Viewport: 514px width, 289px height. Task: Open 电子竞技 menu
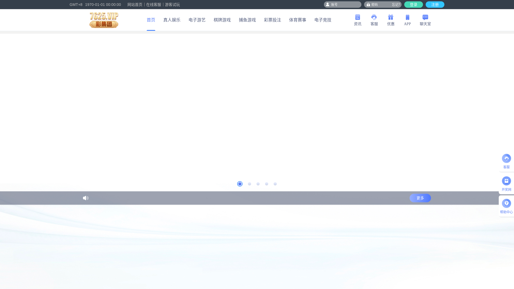(323, 20)
